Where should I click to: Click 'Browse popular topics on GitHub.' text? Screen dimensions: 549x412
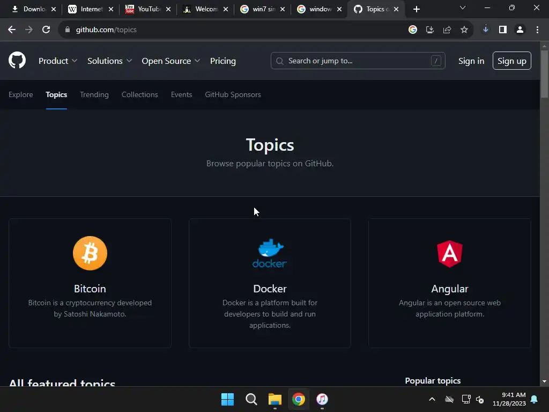click(270, 164)
